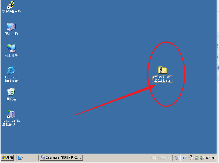Viewport: 219px width, 163px height.
Task: Click the keyboard input method icon in taskbar
Action: coord(177,158)
